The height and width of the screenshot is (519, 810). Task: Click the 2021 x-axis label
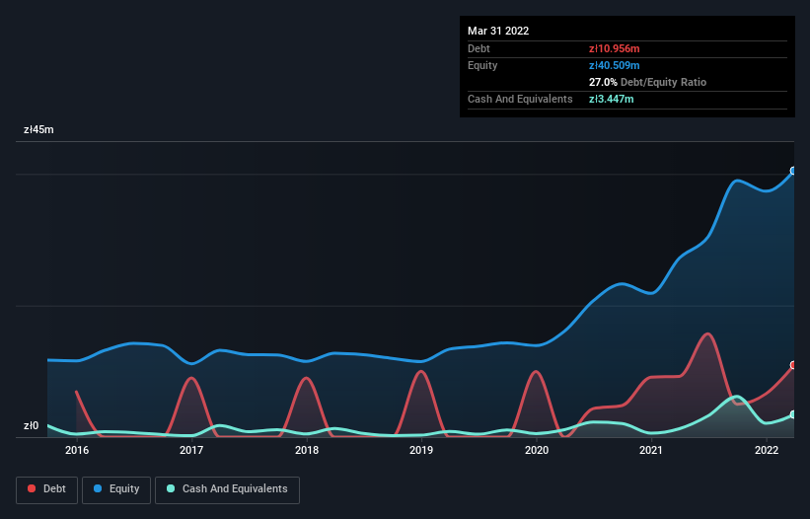tap(651, 450)
